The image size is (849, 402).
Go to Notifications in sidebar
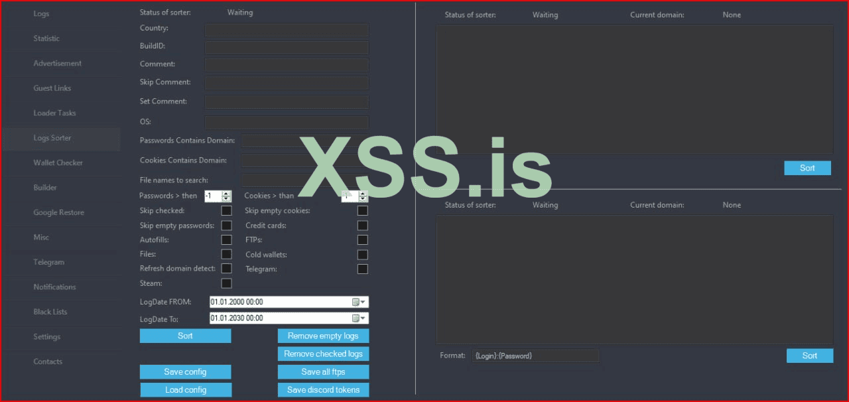click(54, 287)
